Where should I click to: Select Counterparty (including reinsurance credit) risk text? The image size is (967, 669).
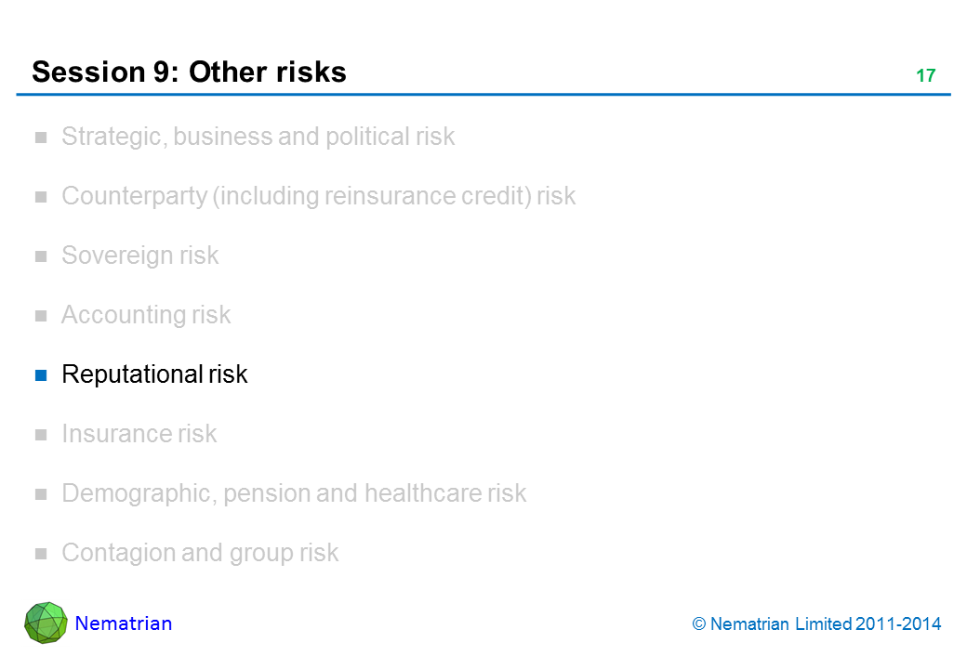tap(318, 196)
